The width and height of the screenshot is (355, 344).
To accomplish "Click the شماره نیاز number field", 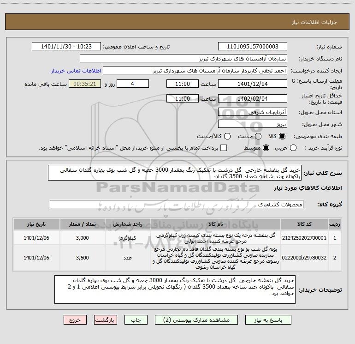I will point(253,46).
